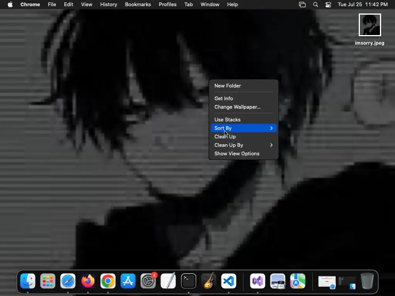
Task: Open the Window menu
Action: tap(210, 5)
